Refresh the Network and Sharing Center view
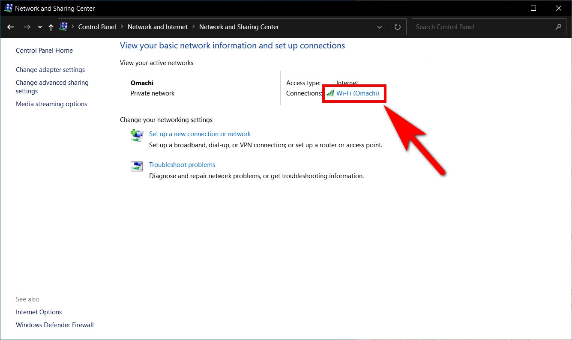 [x=398, y=27]
